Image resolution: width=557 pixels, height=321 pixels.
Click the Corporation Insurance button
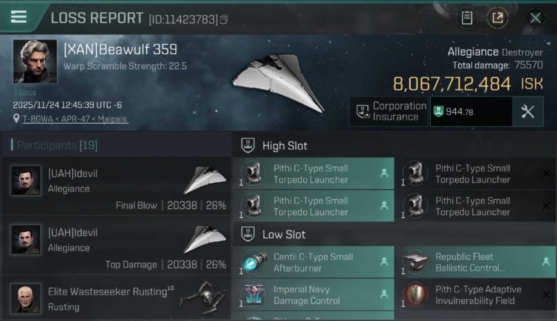[389, 112]
